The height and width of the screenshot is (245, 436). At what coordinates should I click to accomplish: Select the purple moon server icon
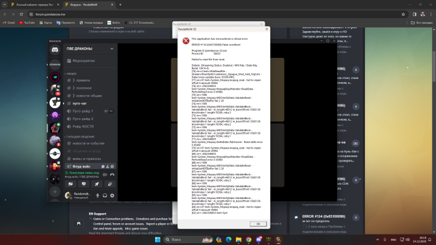pyautogui.click(x=55, y=115)
